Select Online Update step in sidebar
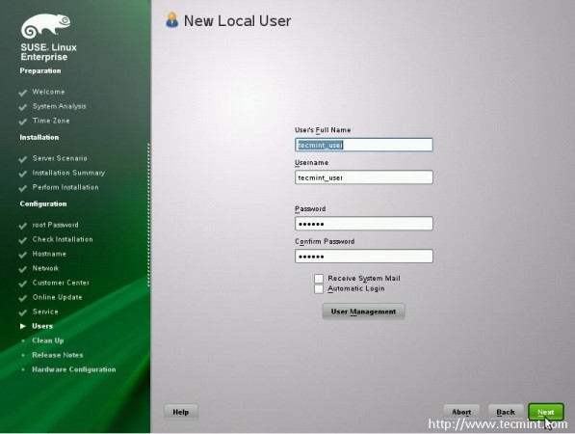The width and height of the screenshot is (575, 434). tap(57, 297)
